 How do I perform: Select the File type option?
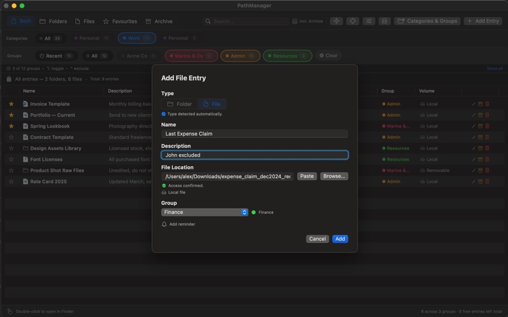pos(212,104)
